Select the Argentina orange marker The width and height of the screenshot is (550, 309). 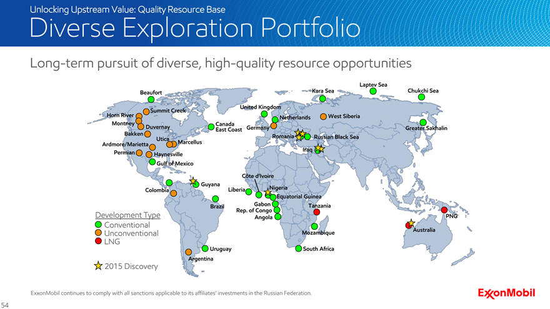click(188, 252)
